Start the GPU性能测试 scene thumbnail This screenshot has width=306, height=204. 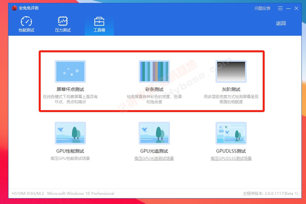click(x=70, y=133)
